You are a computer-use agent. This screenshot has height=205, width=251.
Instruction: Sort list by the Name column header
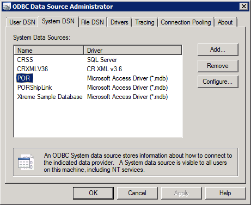click(48, 51)
